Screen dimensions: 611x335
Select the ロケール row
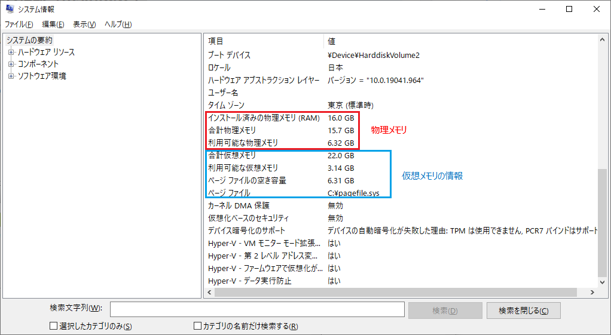point(401,67)
